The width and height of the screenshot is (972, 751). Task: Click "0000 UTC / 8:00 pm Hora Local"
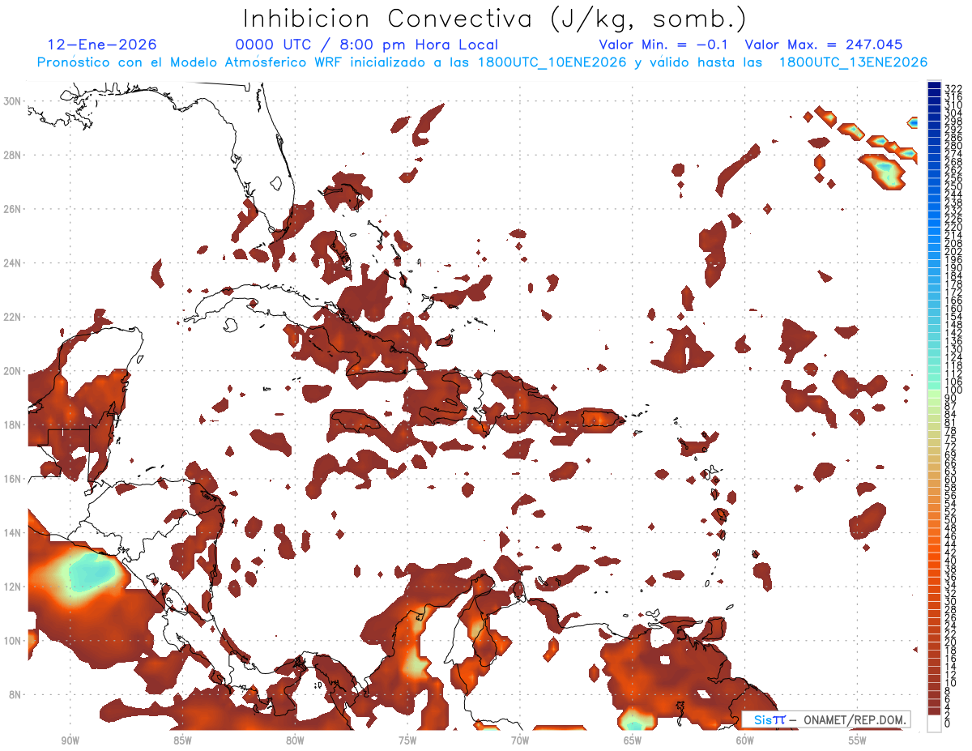pos(366,45)
